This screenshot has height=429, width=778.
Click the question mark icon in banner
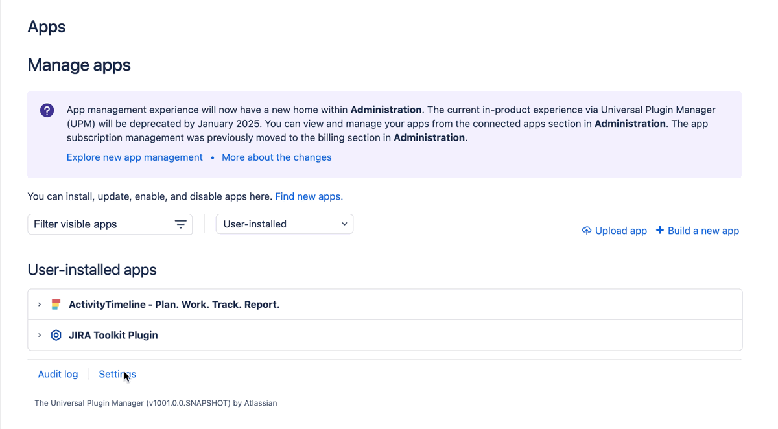tap(47, 110)
